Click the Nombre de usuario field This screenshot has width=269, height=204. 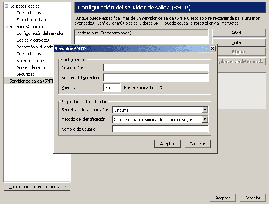coord(160,129)
